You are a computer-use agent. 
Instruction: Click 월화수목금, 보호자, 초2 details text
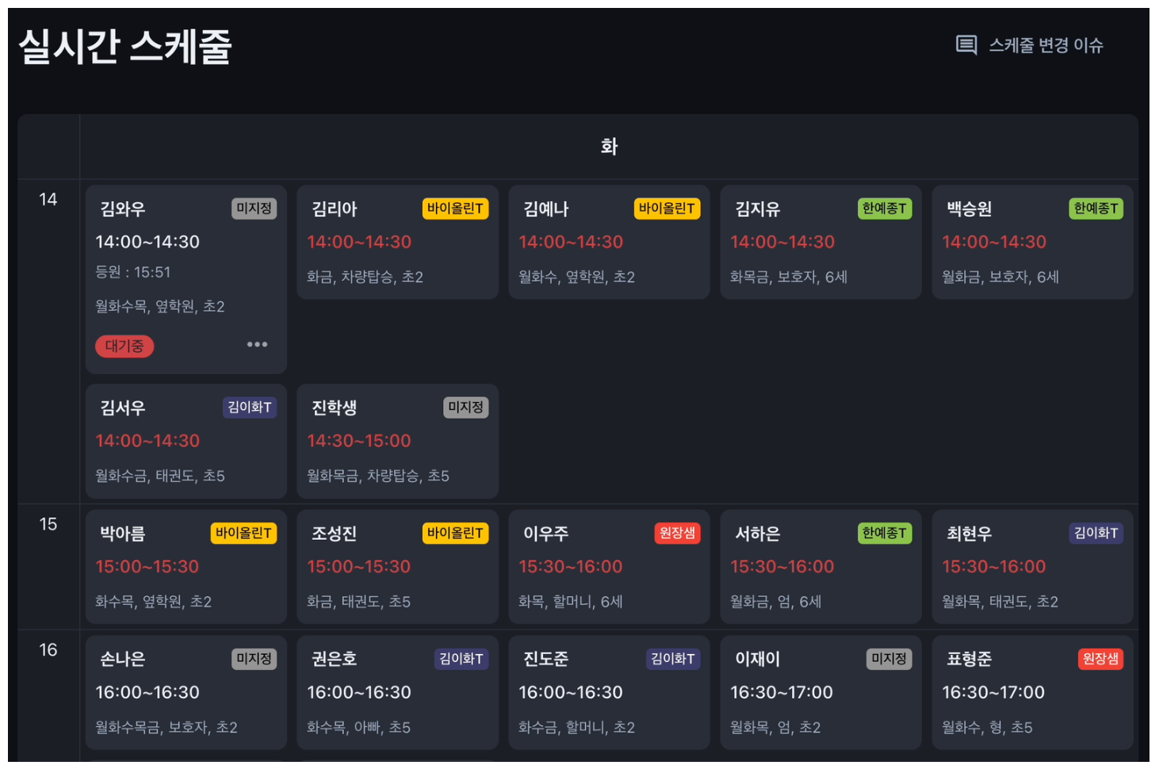(166, 727)
